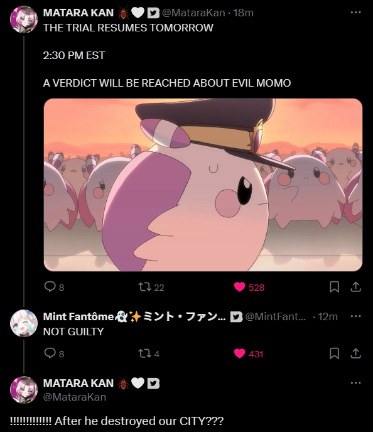The image size is (373, 432).
Task: Bookmark the trial resumes tweet
Action: (x=334, y=287)
